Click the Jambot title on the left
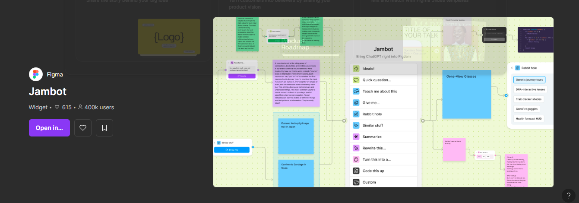579x203 pixels. [47, 91]
